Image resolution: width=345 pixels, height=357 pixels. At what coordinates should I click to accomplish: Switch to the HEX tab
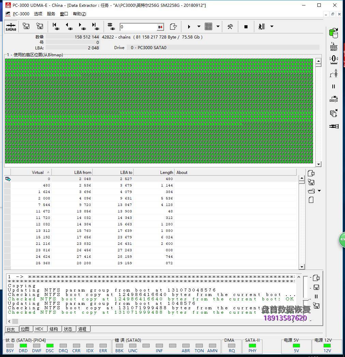point(40,329)
